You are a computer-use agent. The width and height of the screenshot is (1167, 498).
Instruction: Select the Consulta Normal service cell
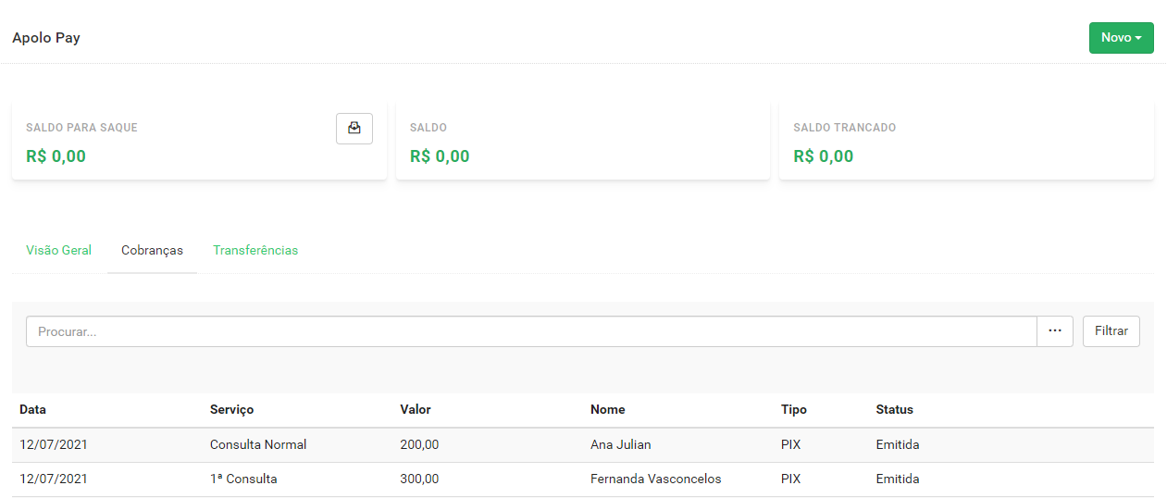[x=258, y=444]
